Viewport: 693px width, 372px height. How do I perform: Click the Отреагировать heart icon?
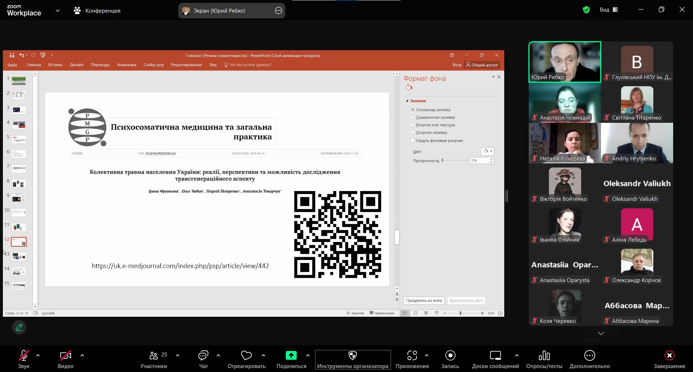pyautogui.click(x=247, y=355)
